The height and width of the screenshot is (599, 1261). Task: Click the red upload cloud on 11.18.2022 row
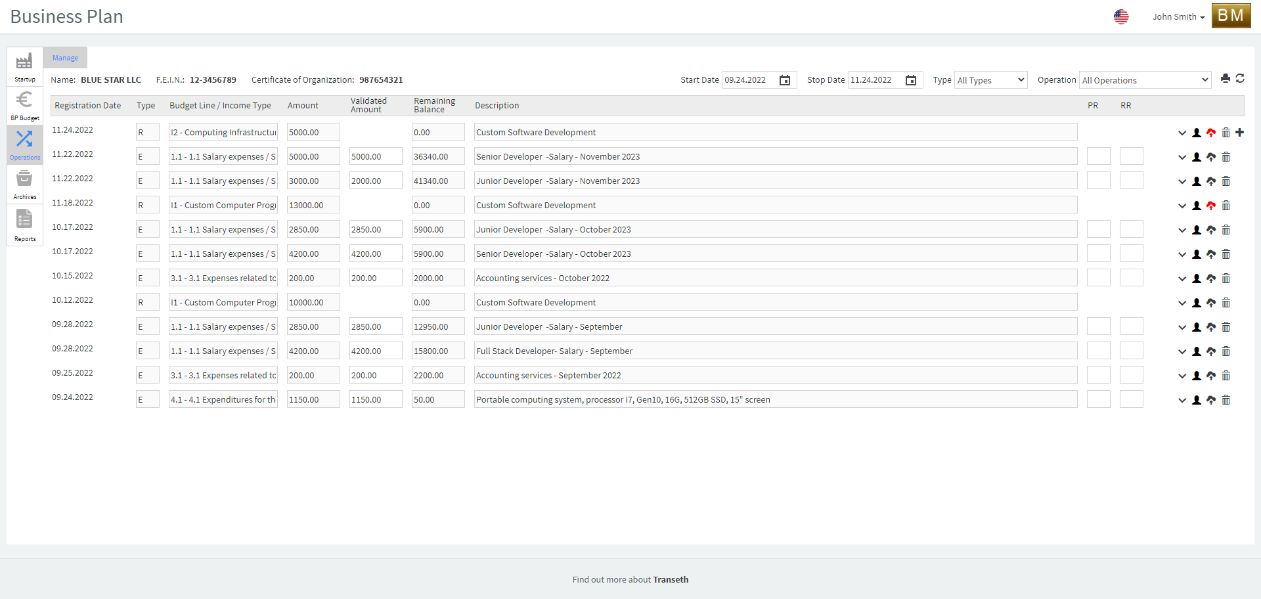[x=1211, y=206]
